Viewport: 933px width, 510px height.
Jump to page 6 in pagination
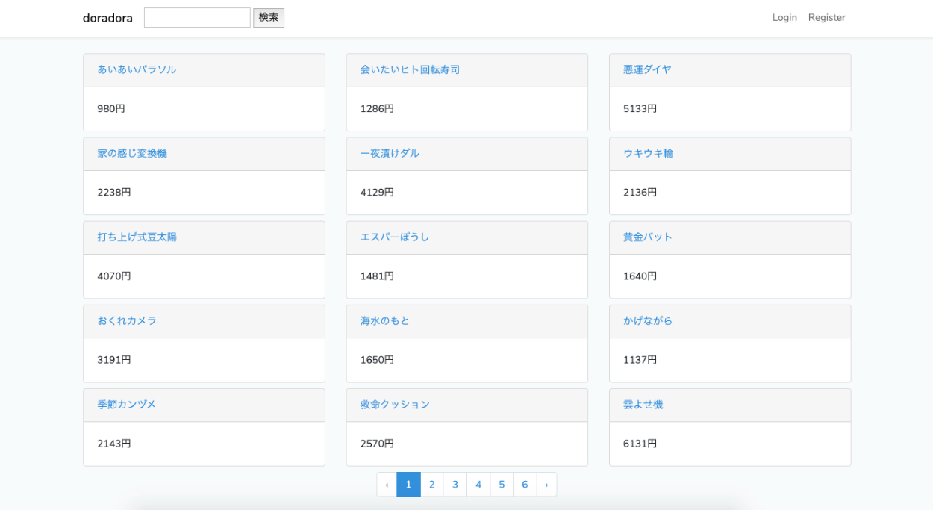tap(525, 485)
